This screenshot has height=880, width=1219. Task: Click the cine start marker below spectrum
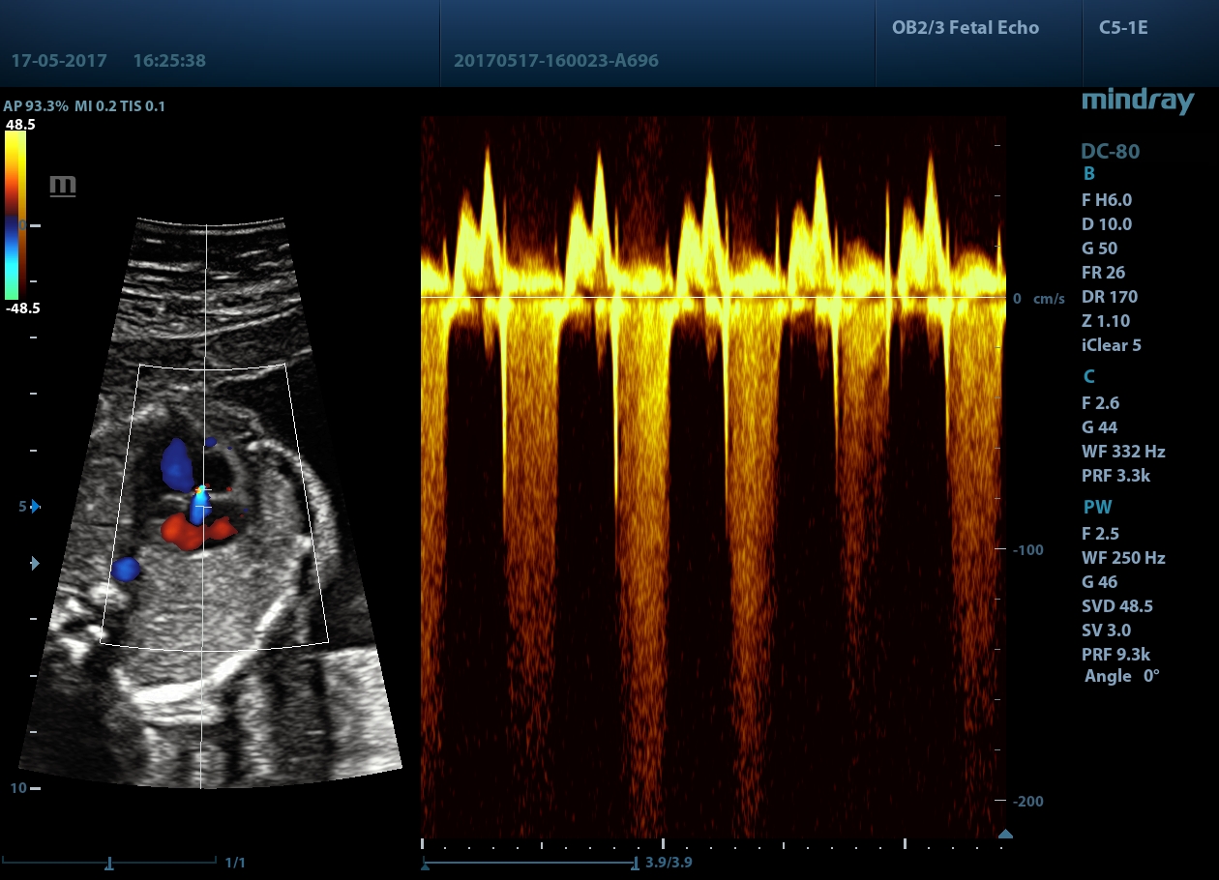425,865
